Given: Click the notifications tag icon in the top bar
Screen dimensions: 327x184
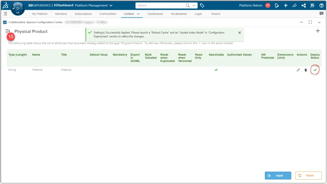Looking at the screenshot, I should point(277,5).
